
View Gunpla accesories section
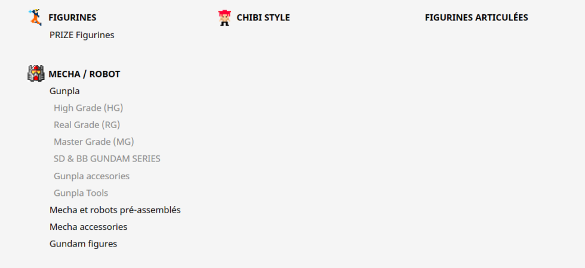coord(91,176)
